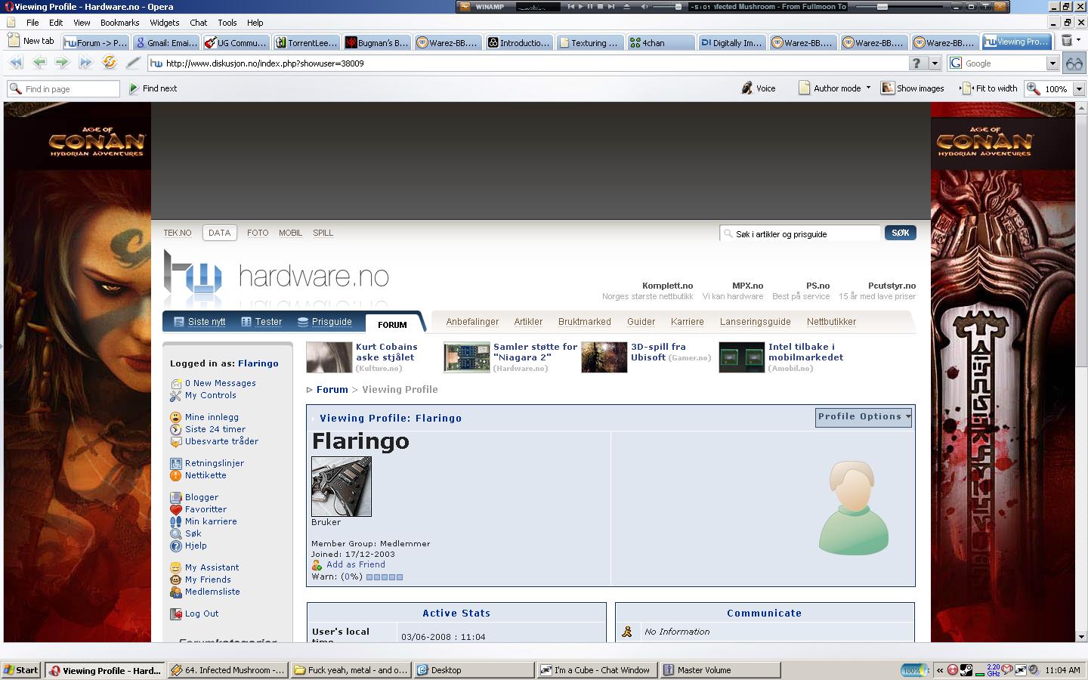The image size is (1088, 680).
Task: Skip to next track in Winamp
Action: pos(610,7)
